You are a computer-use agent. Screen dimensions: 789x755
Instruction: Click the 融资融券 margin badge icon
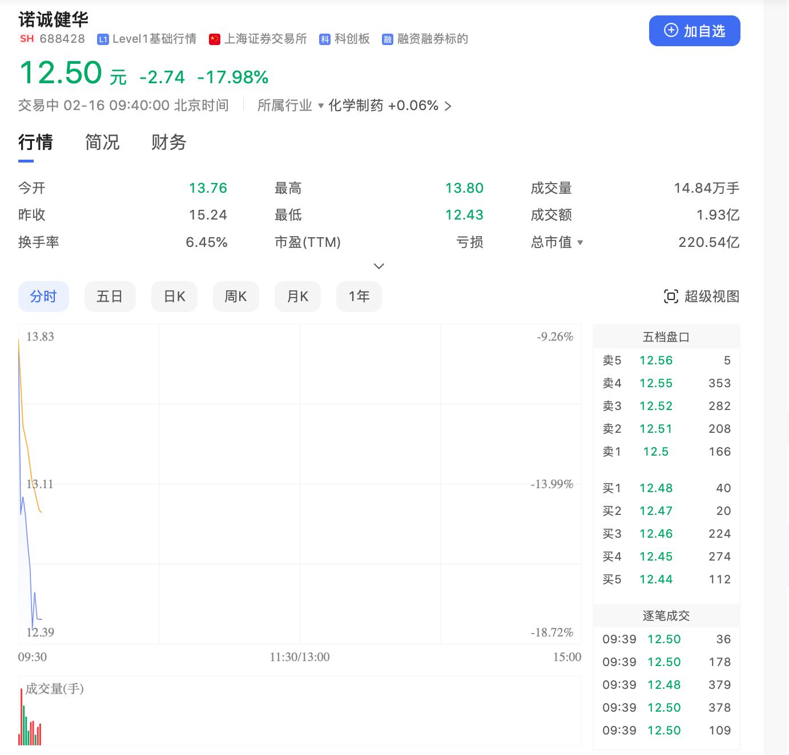pos(388,39)
